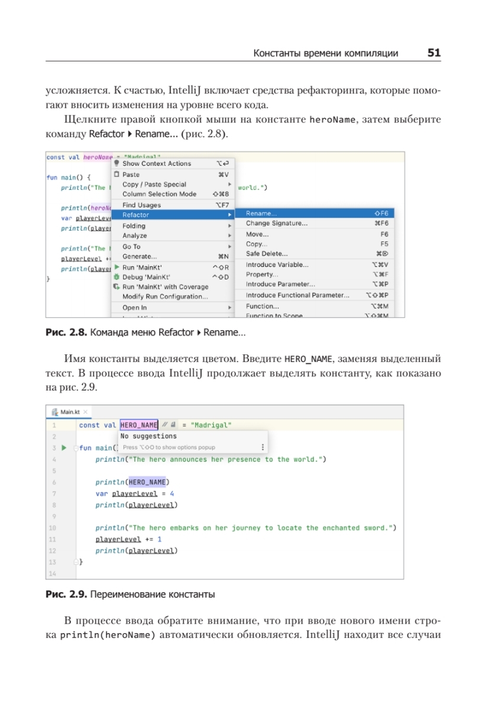
Task: Click the HERO_NAME rename input box
Action: [x=139, y=425]
